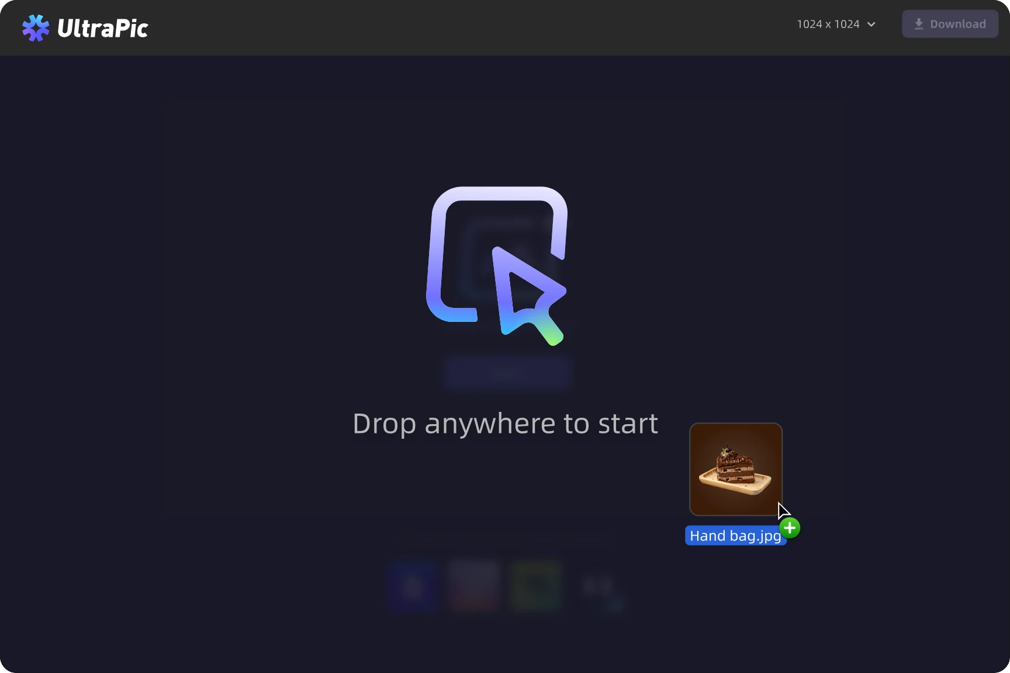Viewport: 1010px width, 673px height.
Task: Click the "Drop anywhere to start" text
Action: click(x=505, y=424)
